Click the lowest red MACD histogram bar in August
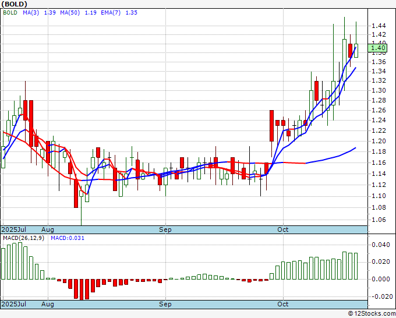The width and height of the screenshot is (396, 318). (82, 289)
